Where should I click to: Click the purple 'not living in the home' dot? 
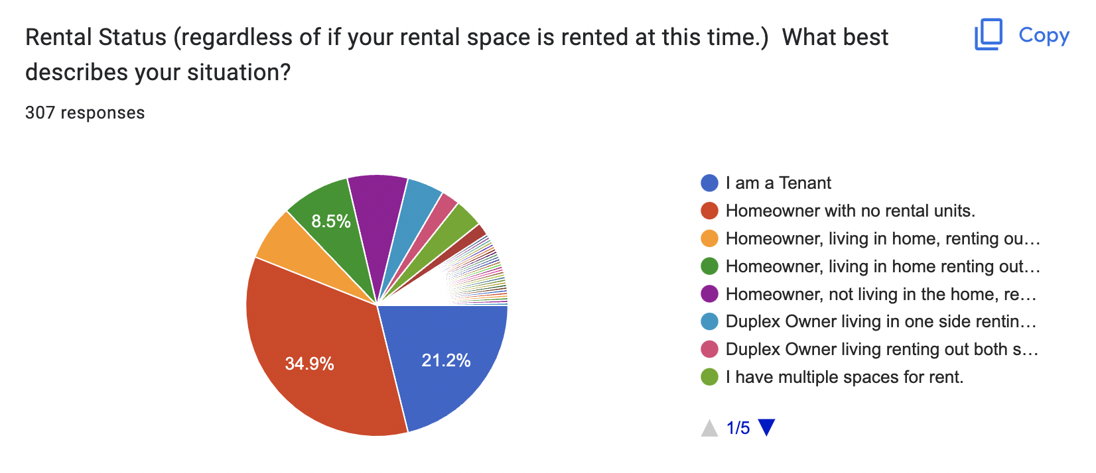point(709,293)
